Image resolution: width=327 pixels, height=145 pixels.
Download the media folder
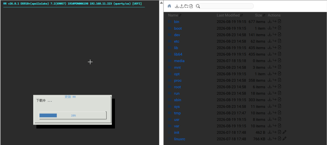click(270, 60)
